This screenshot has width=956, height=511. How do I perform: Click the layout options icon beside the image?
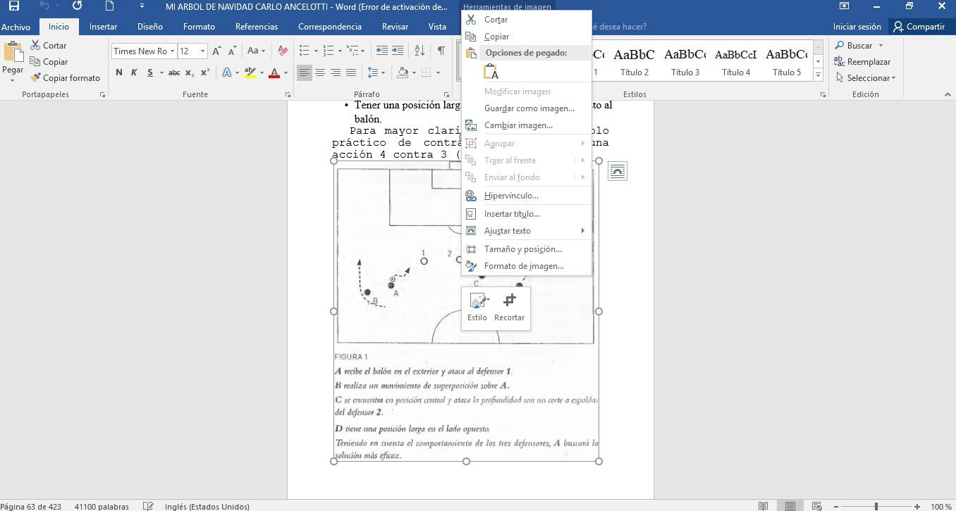click(618, 170)
